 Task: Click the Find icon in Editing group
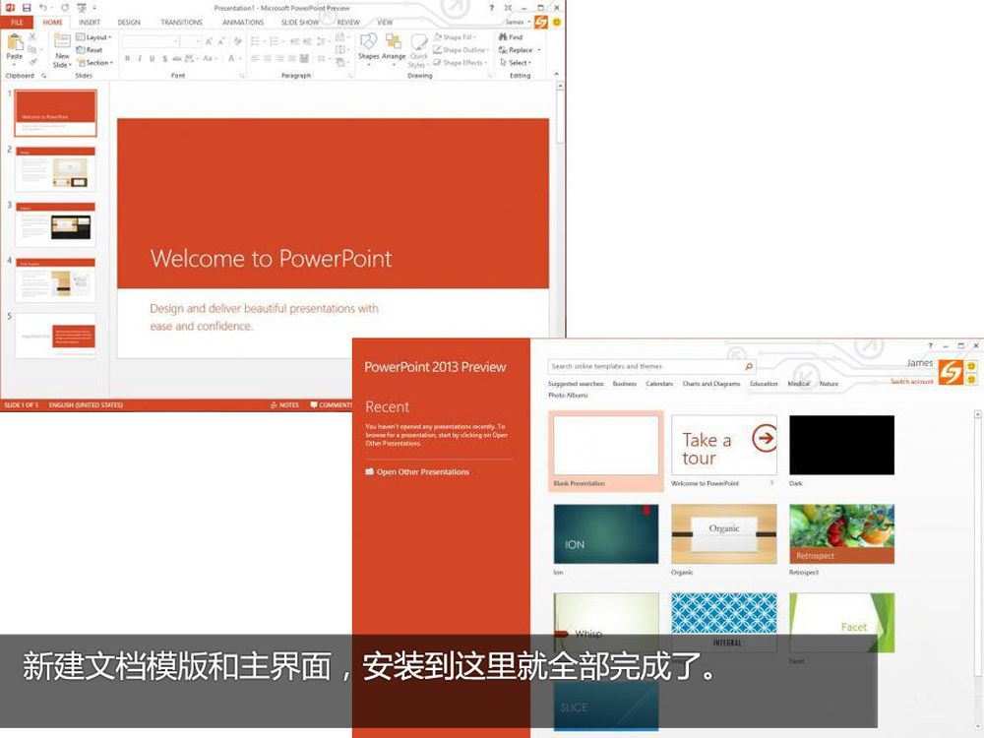[x=510, y=37]
